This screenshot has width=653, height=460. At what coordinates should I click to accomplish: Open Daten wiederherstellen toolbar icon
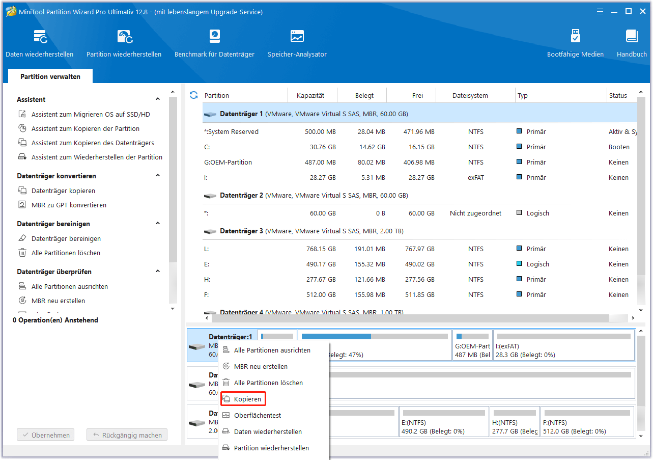click(x=40, y=37)
